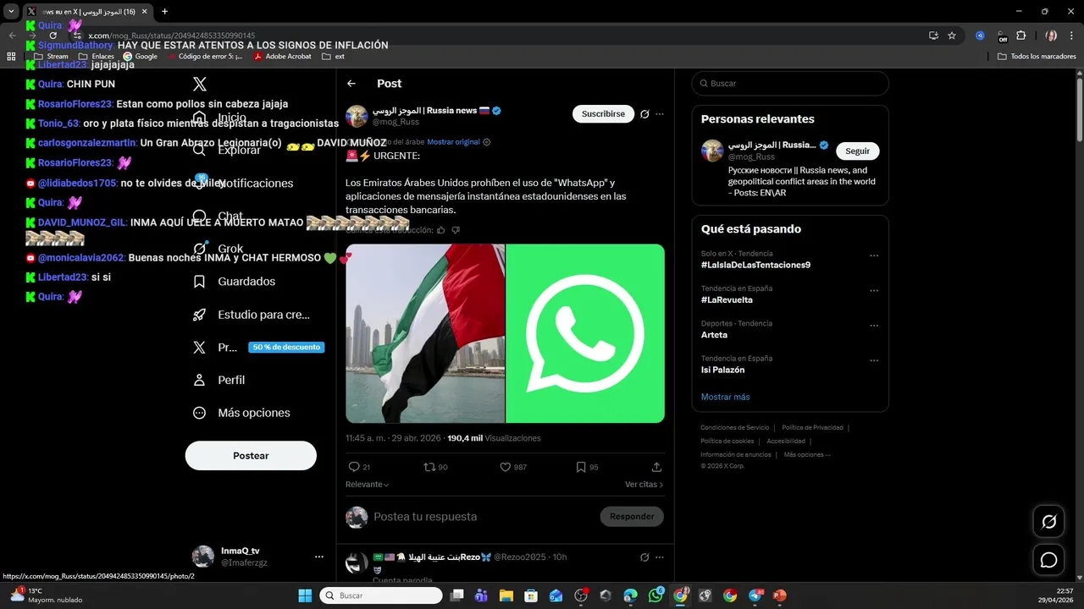Click Mostrar original link
The image size is (1084, 609).
[453, 142]
